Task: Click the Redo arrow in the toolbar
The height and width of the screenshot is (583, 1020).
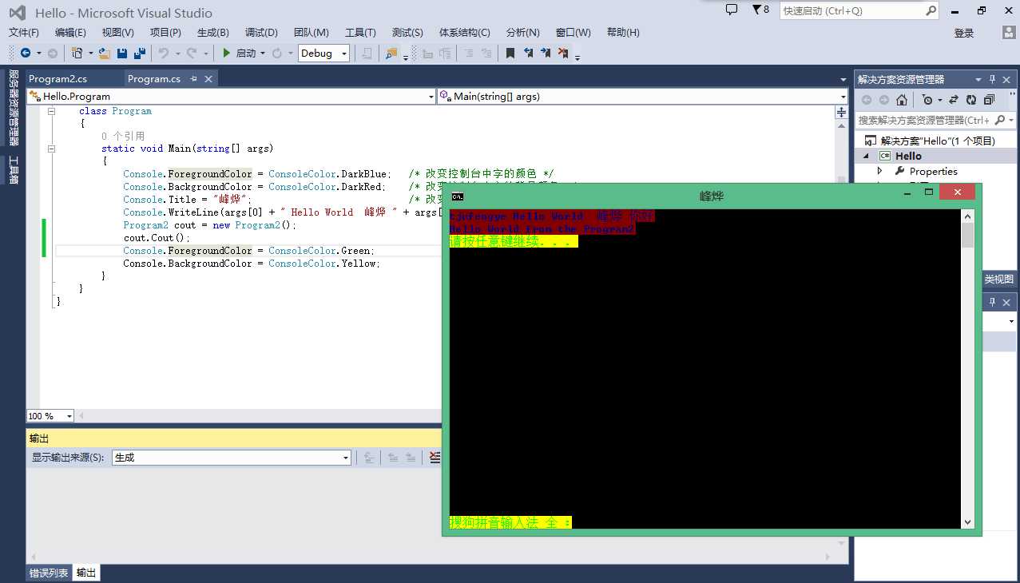Action: (x=192, y=53)
